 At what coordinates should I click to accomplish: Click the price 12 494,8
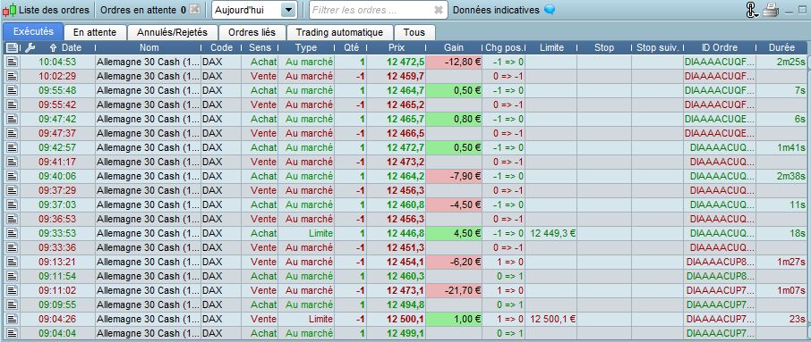[405, 304]
